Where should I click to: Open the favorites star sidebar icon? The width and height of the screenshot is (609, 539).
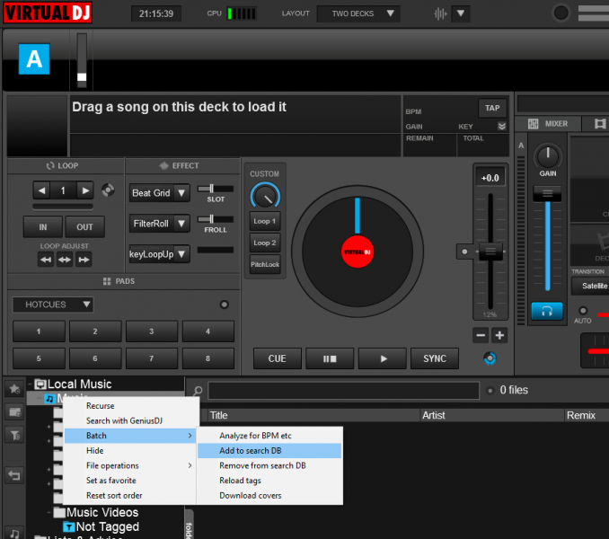[x=14, y=388]
